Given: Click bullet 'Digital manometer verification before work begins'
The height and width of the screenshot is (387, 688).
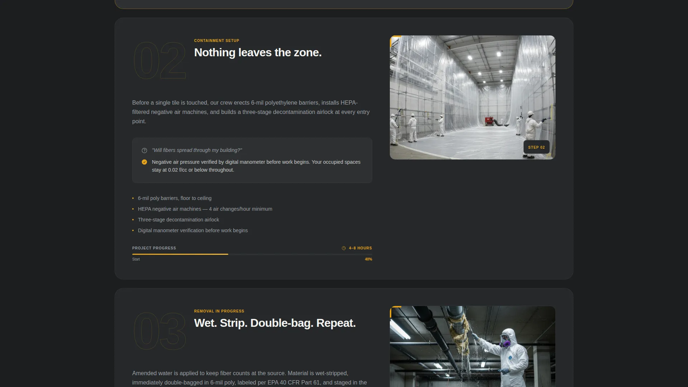Looking at the screenshot, I should pyautogui.click(x=193, y=230).
